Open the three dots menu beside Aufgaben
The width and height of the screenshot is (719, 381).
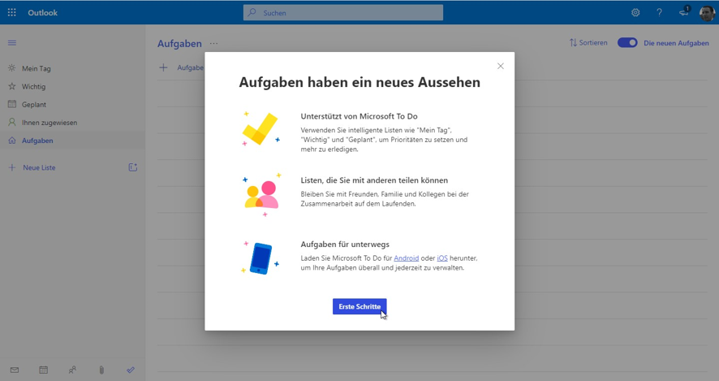coord(213,44)
